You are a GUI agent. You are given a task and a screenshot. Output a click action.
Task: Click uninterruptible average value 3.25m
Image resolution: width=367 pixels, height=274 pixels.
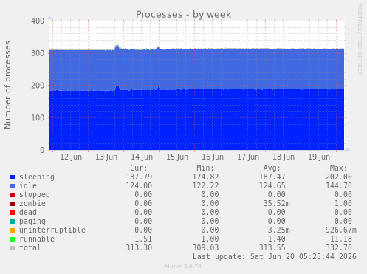(278, 230)
